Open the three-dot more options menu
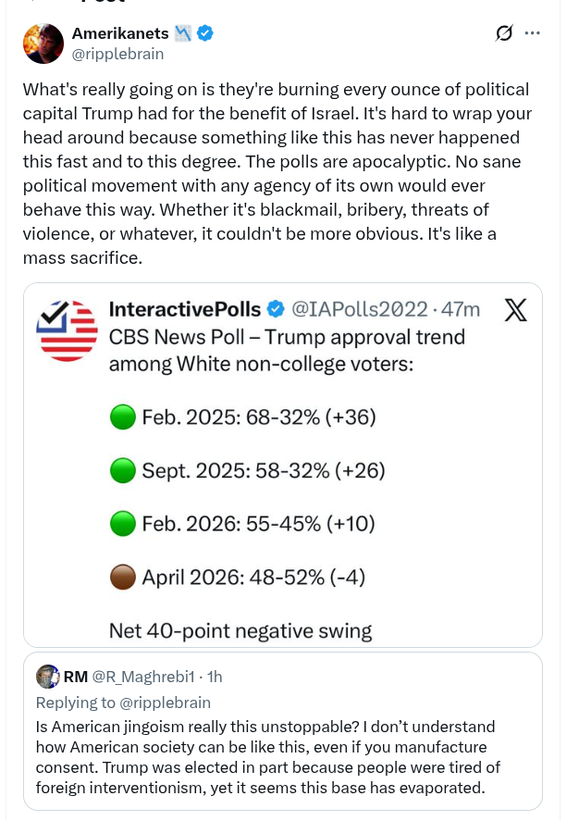 click(x=532, y=33)
